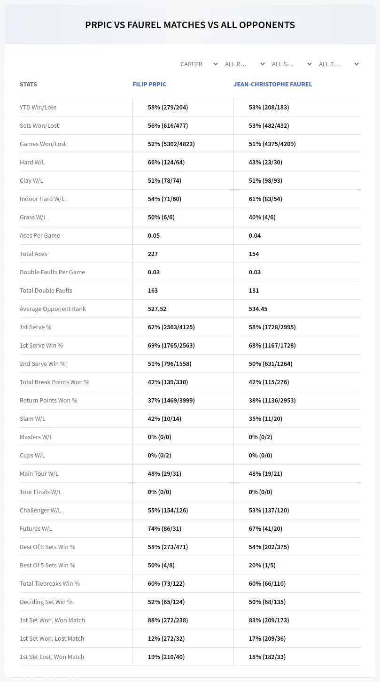Screen dimensions: 380x682
Task: Open Jean-Christophe Faurel player link
Action: click(273, 85)
